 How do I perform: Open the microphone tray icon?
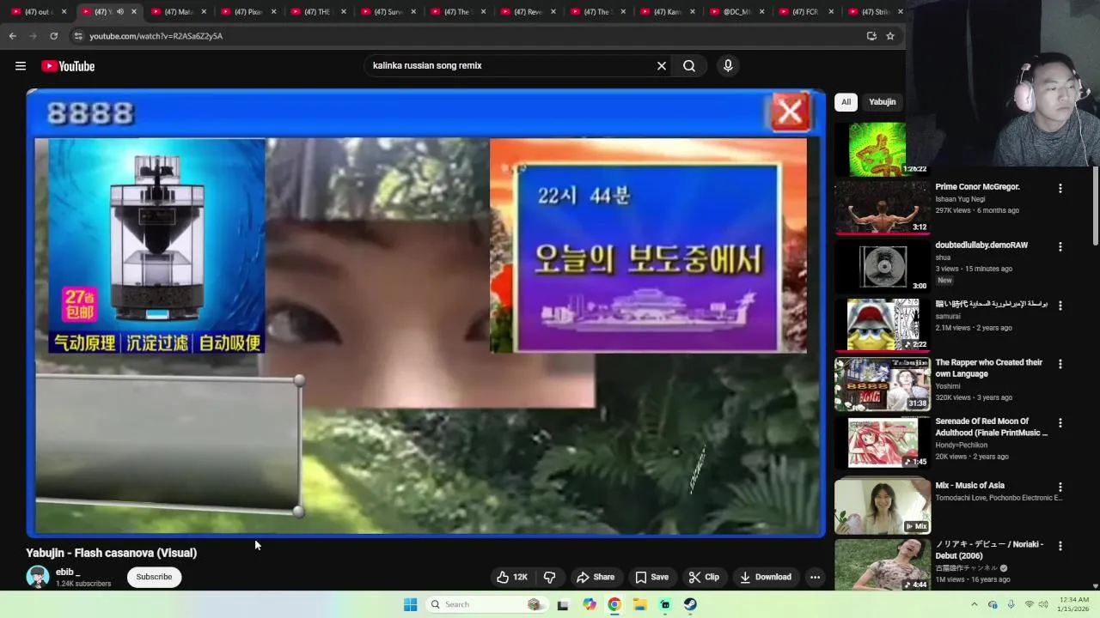1011,604
